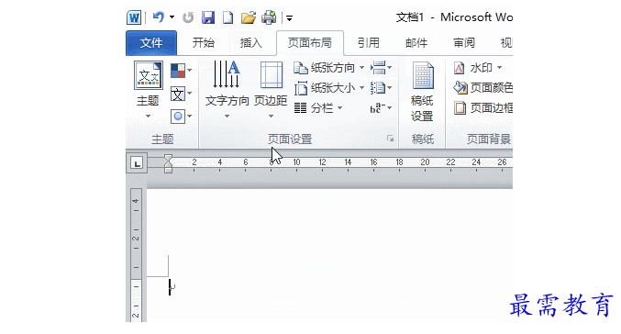Open the breaks (分隔符) dropdown

(x=381, y=68)
